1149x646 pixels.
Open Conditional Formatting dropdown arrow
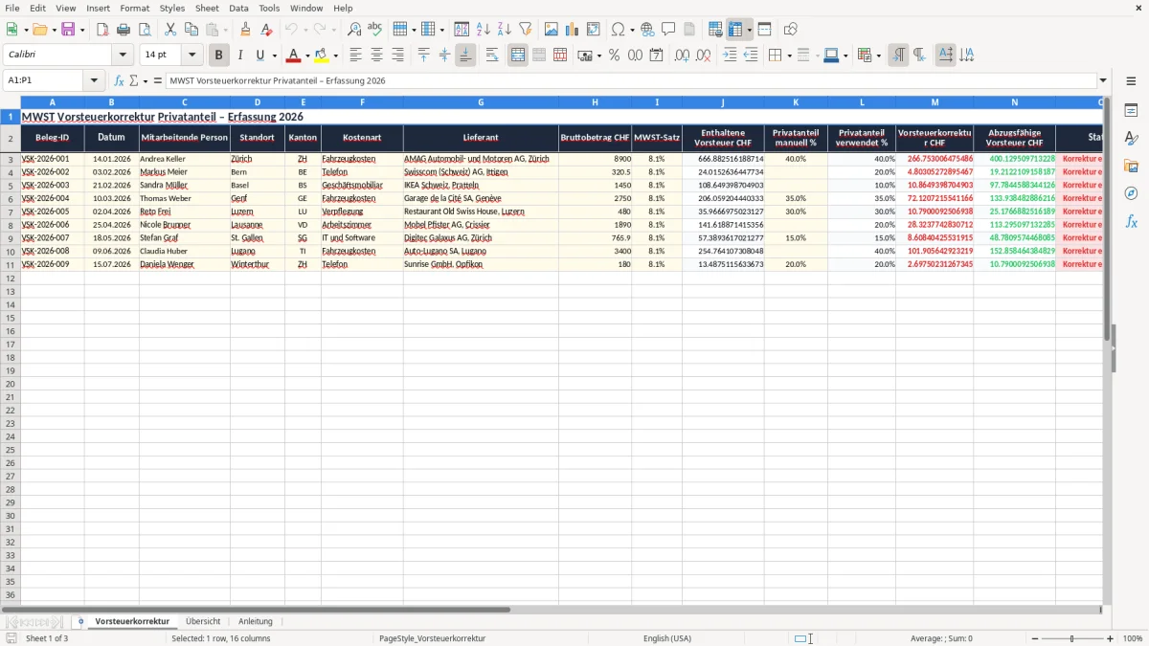[878, 56]
